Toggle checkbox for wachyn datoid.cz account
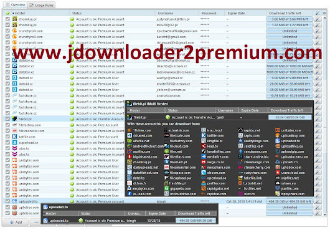This screenshot has height=230, width=330. (x=8, y=78)
